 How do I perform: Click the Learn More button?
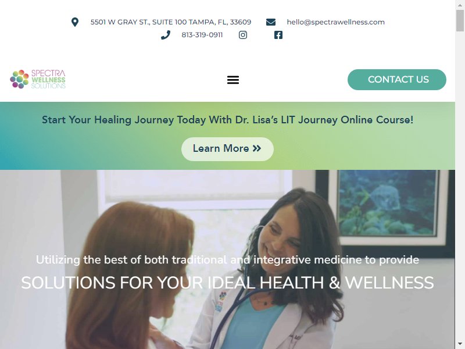click(227, 149)
